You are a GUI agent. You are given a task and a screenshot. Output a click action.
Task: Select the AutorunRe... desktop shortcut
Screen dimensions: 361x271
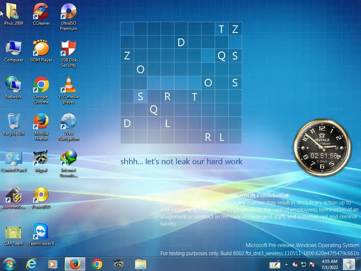coord(14,198)
